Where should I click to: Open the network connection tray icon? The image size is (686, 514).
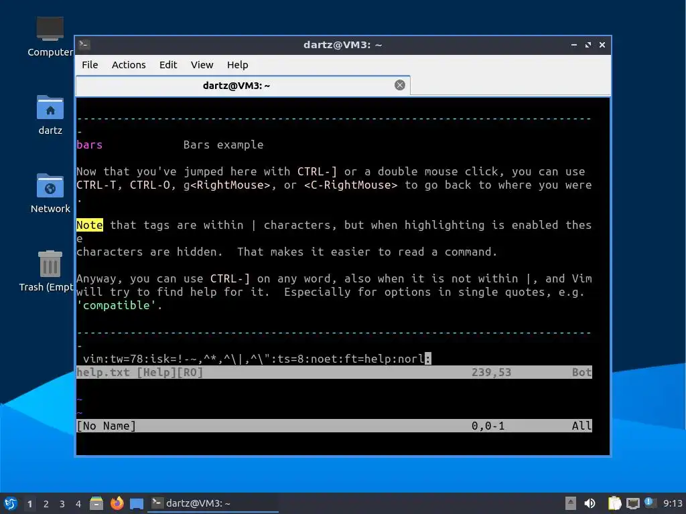click(x=632, y=503)
